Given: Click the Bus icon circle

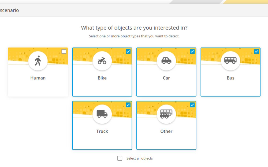Looking at the screenshot, I should [x=230, y=61].
